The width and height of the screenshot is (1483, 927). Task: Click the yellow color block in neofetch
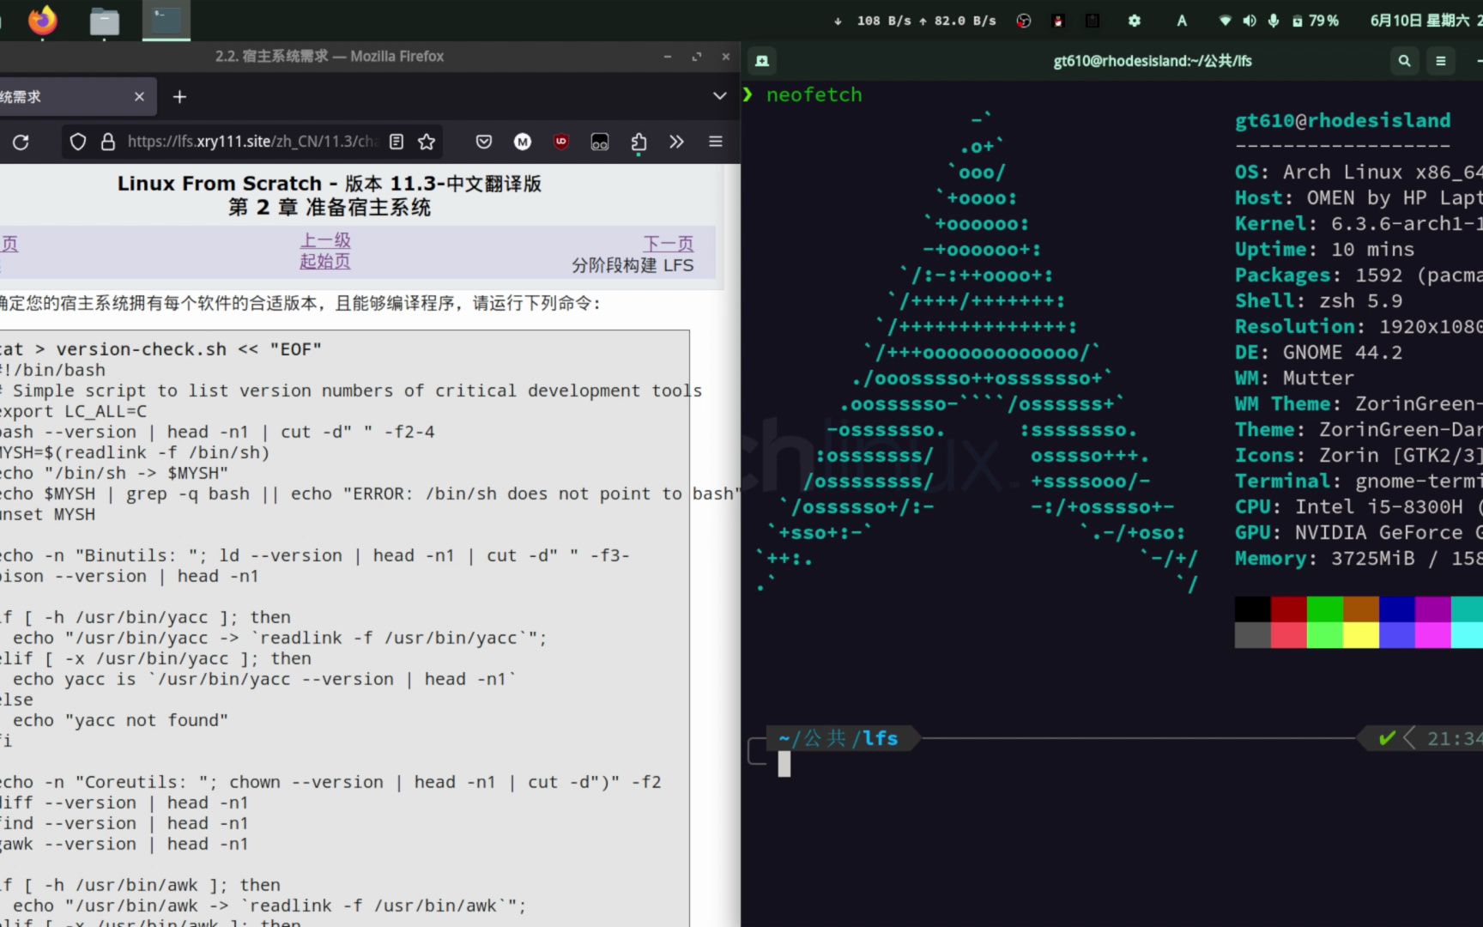coord(1360,634)
